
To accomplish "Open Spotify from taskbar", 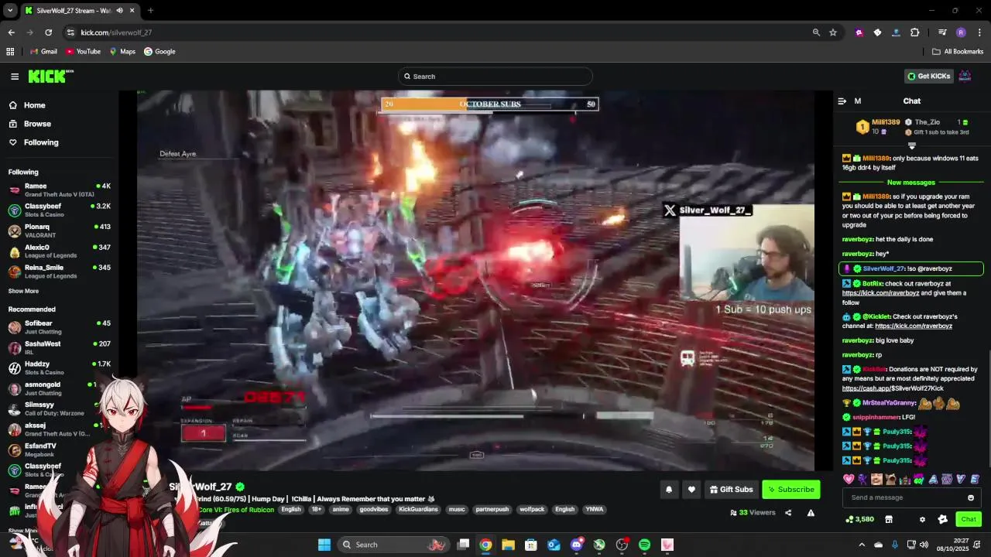I will (644, 545).
